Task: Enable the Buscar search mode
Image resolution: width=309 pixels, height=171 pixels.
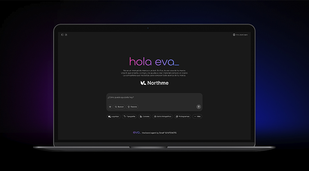Action: [x=119, y=107]
